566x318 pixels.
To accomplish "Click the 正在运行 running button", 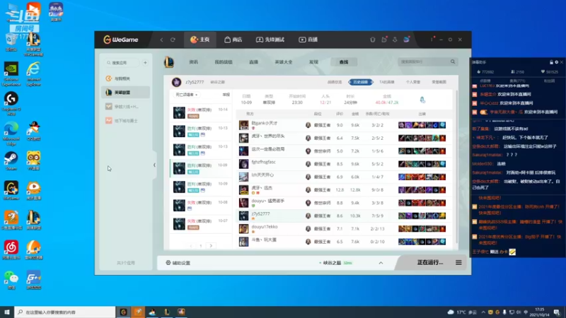I will [x=430, y=262].
